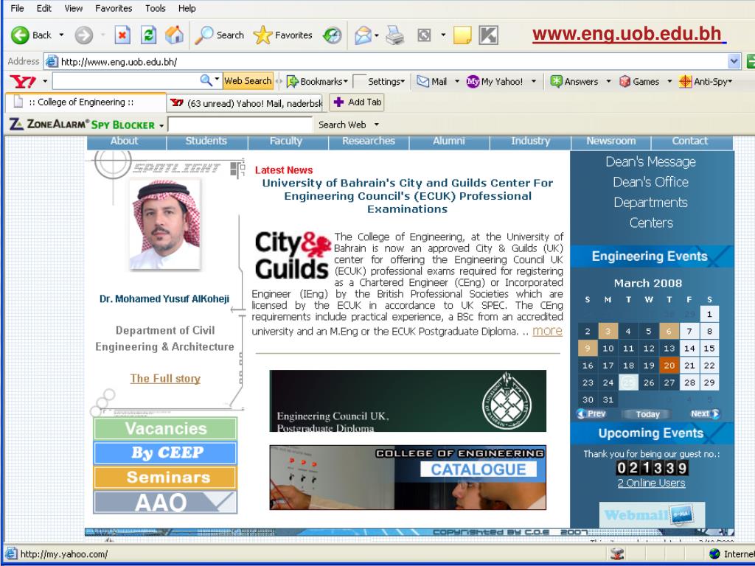Click the Home icon in the toolbar
The height and width of the screenshot is (566, 755).
174,35
